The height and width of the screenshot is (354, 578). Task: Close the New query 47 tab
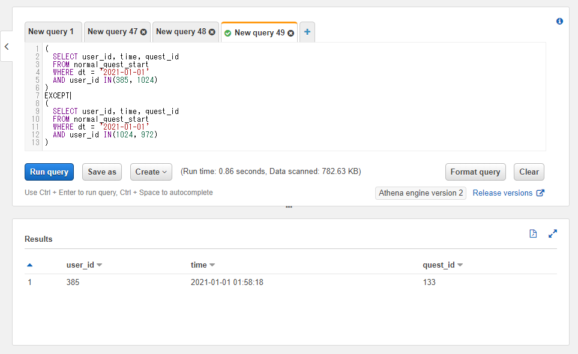pyautogui.click(x=143, y=32)
